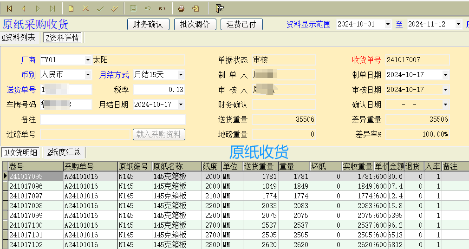This screenshot has height=249, width=469.
Task: Click the export icon beside printer
Action: coord(195,8)
